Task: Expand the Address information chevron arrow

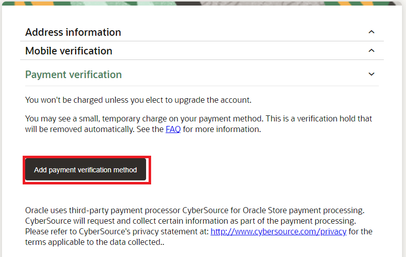Action: click(x=371, y=32)
